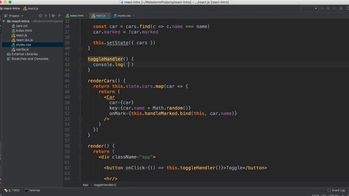Image resolution: width=349 pixels, height=196 pixels.
Task: Select vanilla.js in the project tree
Action: click(22, 50)
